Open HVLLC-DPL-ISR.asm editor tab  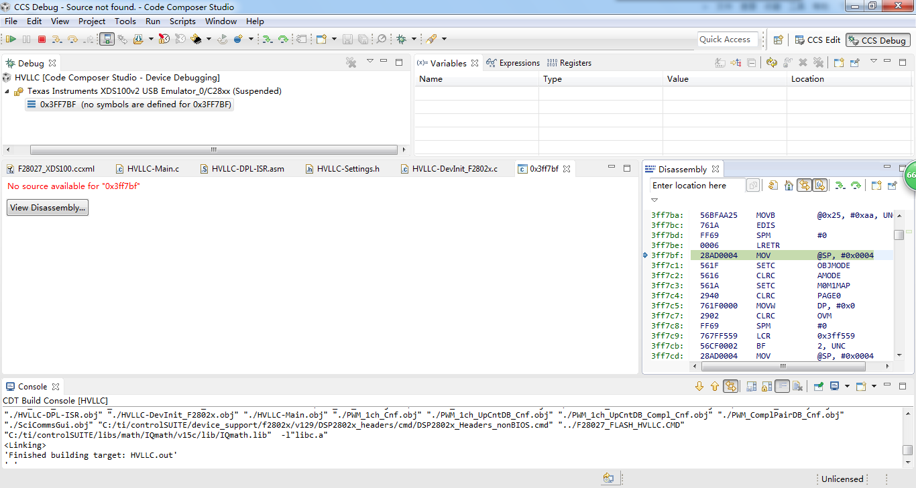pos(242,169)
